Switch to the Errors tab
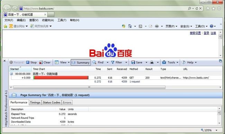 coord(67,103)
